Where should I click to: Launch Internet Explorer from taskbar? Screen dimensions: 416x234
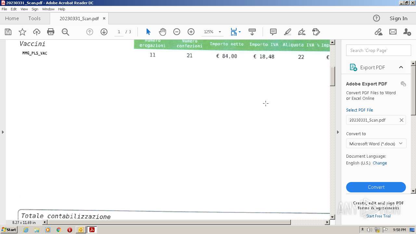click(26, 230)
